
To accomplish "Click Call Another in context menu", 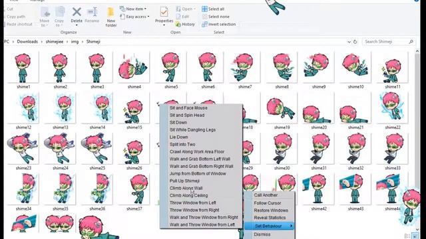I will [266, 195].
